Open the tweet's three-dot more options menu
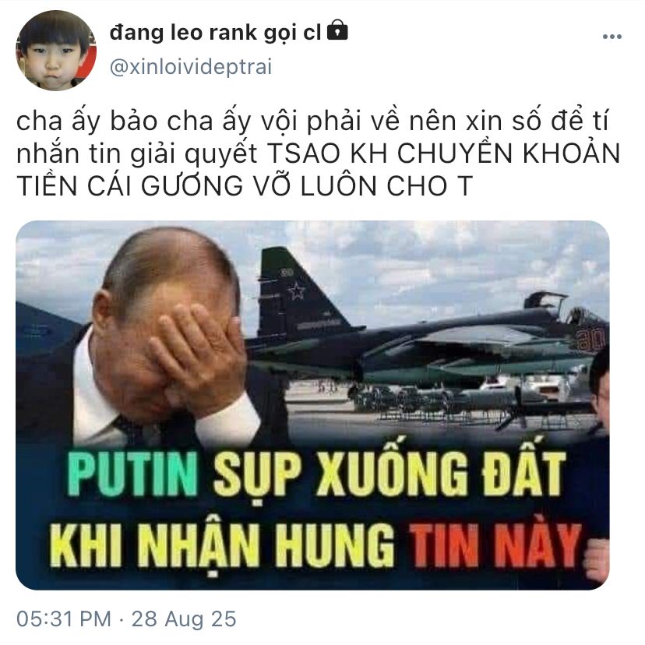The image size is (645, 645). (612, 37)
